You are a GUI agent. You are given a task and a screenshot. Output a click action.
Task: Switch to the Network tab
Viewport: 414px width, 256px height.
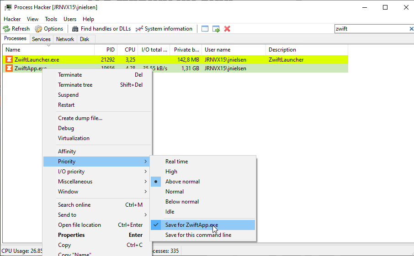[65, 39]
